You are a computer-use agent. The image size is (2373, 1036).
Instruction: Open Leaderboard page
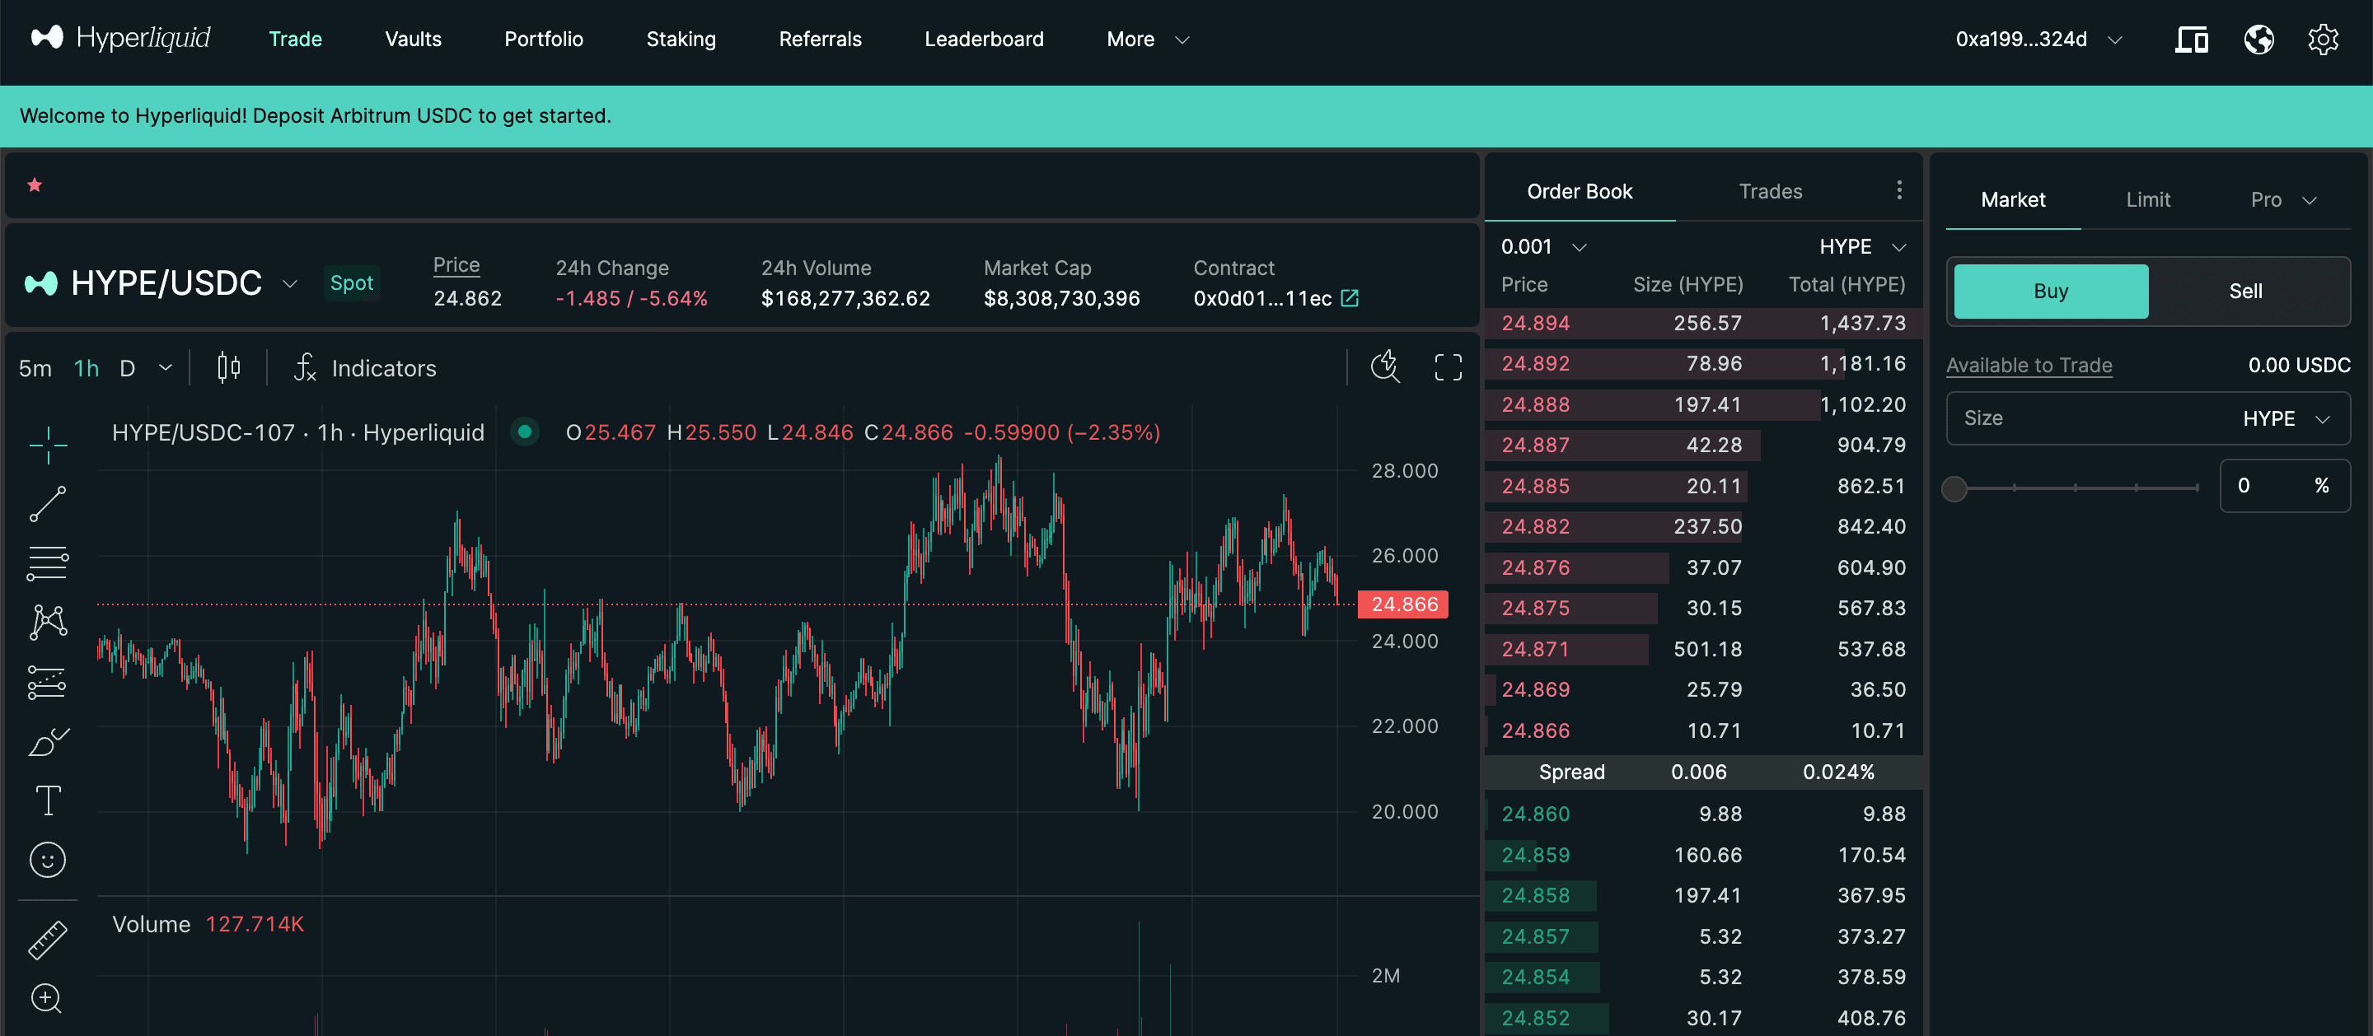click(984, 39)
